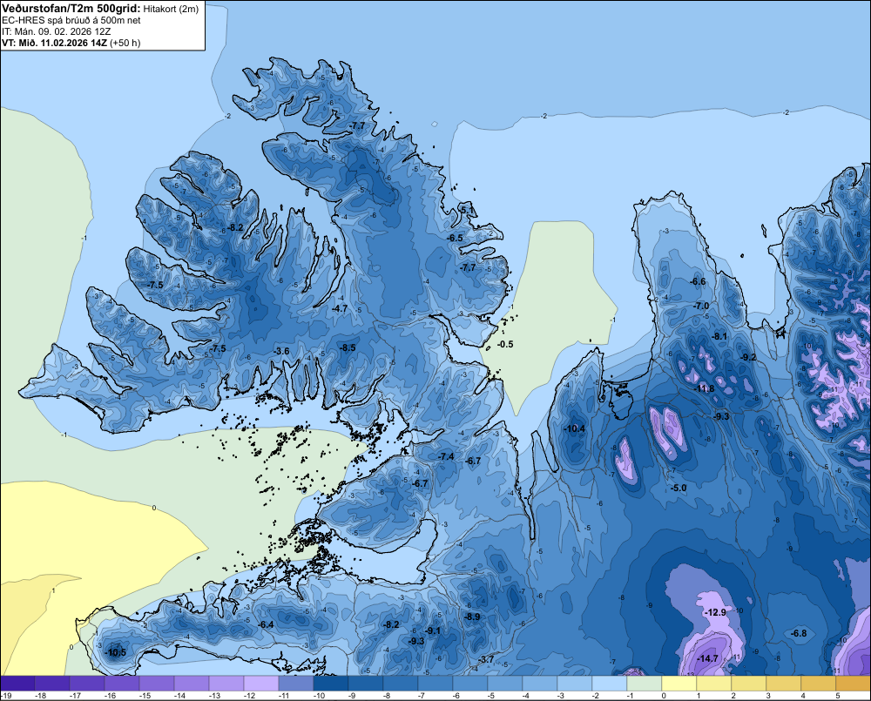Select the legend color between -8 and -7

401,684
